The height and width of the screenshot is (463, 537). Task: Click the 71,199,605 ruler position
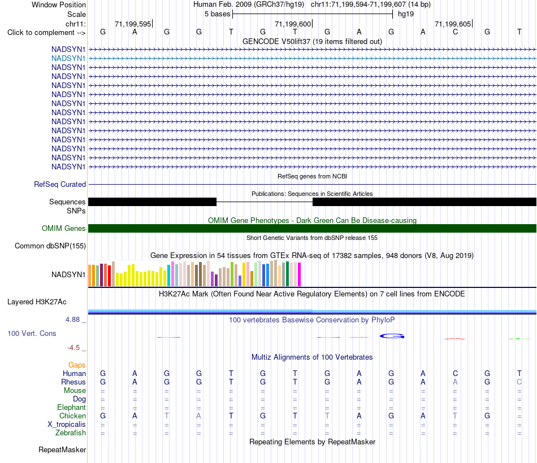(453, 24)
